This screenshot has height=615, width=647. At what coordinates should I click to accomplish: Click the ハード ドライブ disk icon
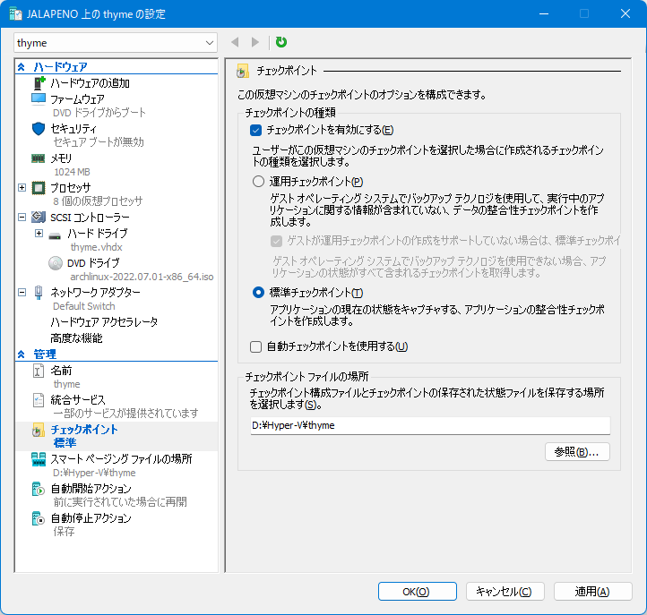point(55,236)
